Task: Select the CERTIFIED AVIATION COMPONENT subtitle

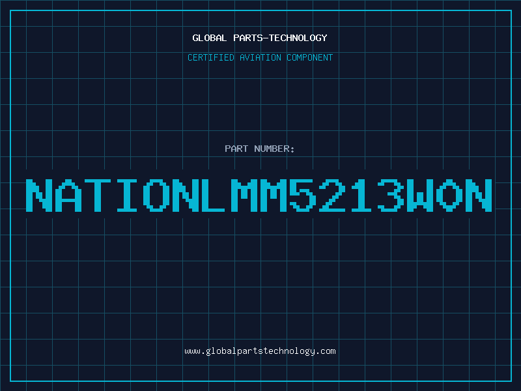Action: tap(260, 57)
